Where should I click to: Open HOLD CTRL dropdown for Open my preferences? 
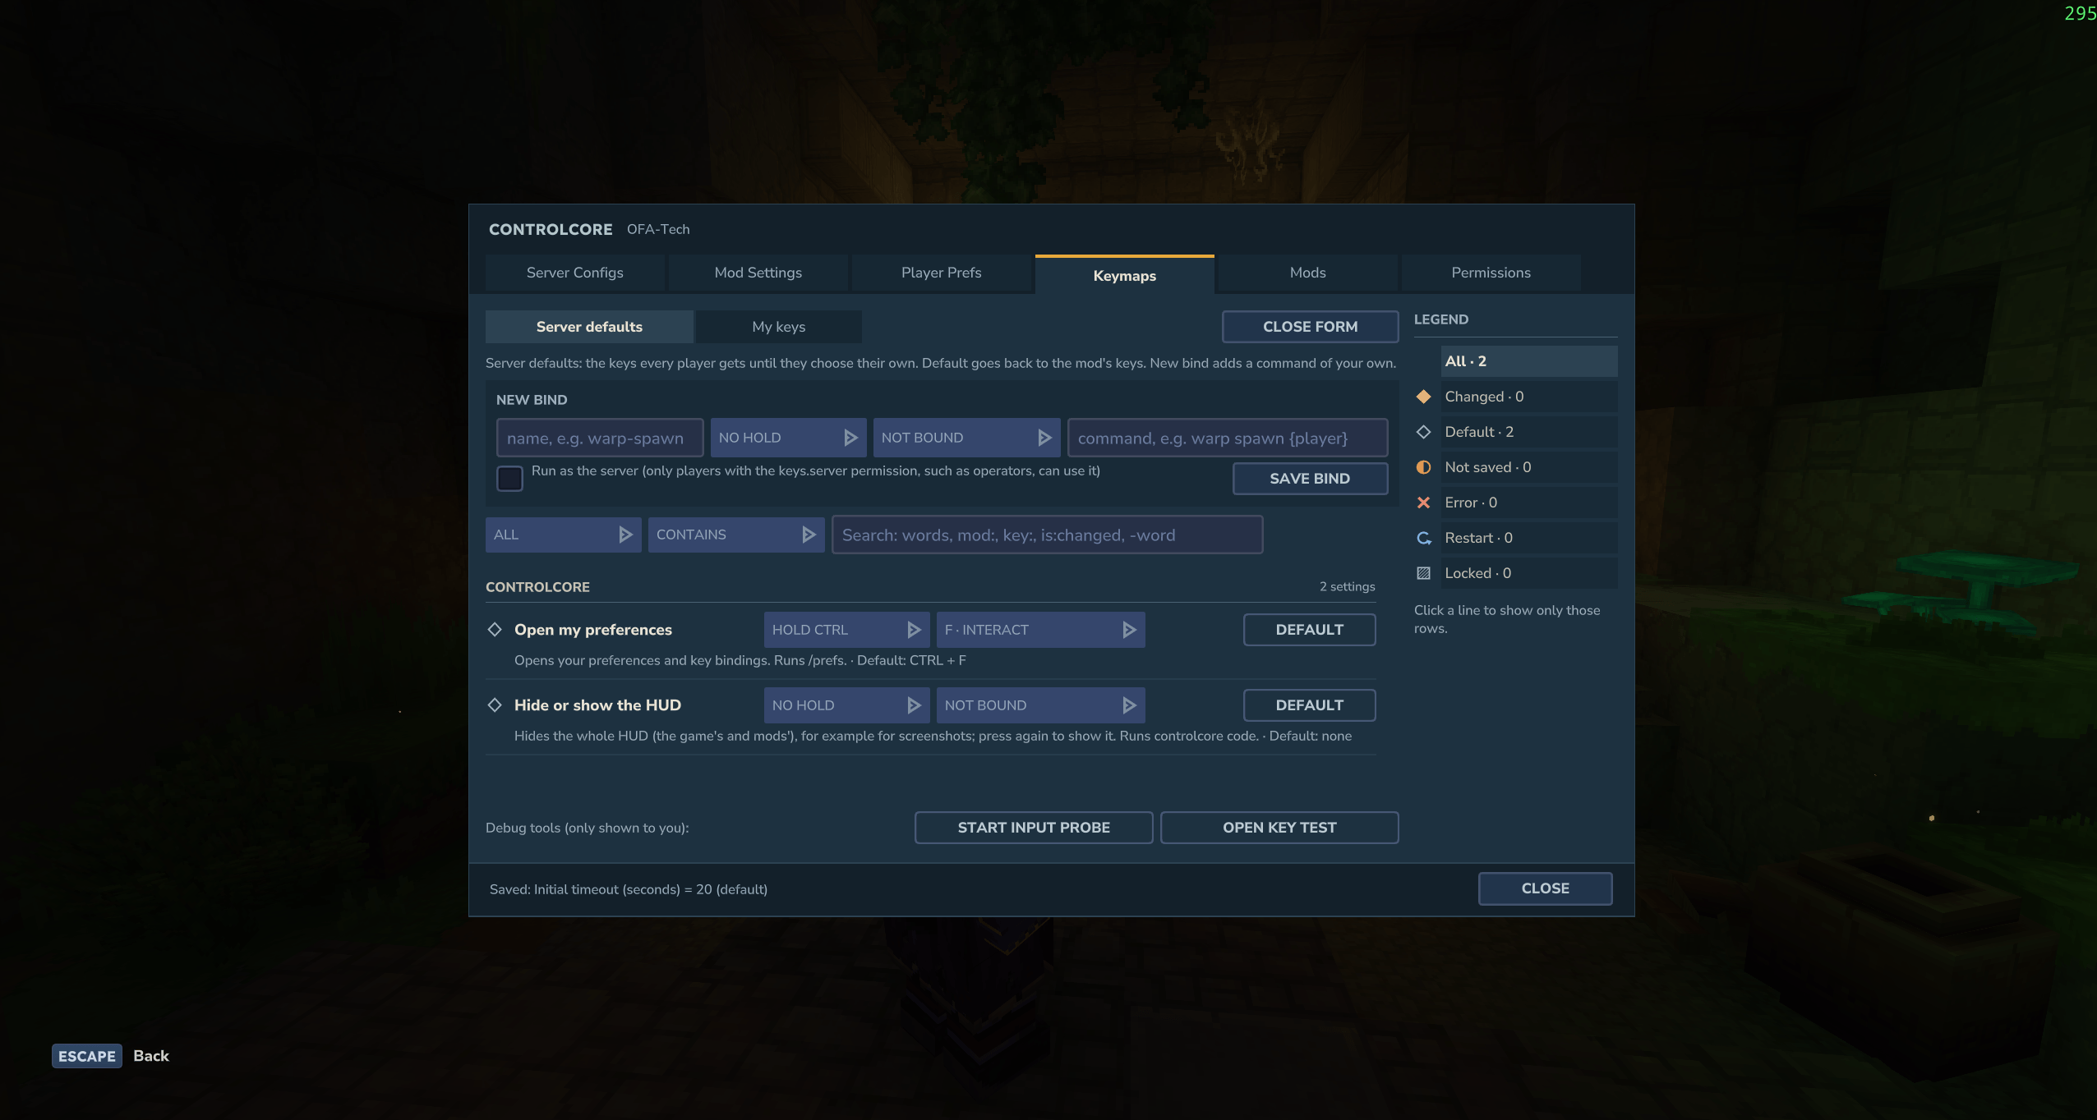[x=846, y=630]
